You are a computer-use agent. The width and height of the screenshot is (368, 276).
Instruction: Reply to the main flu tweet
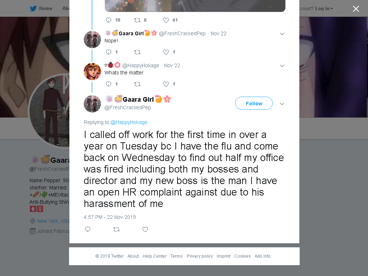pyautogui.click(x=88, y=229)
